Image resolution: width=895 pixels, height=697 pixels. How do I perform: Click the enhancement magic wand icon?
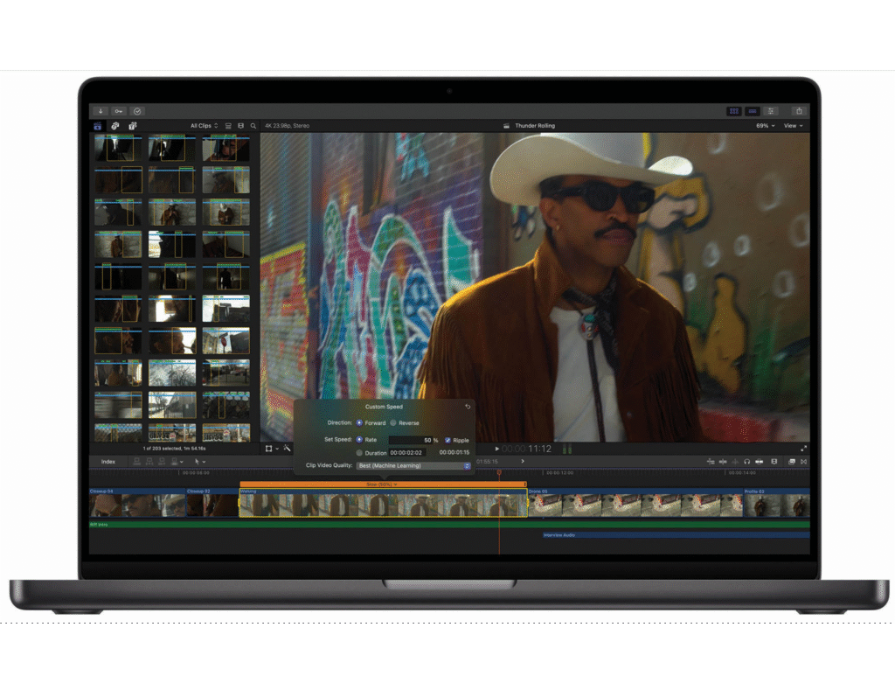(287, 449)
